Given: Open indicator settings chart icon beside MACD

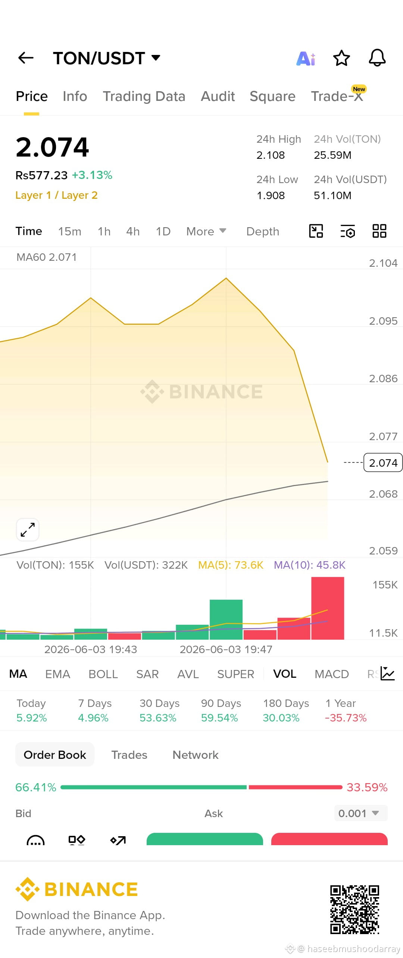Looking at the screenshot, I should (x=387, y=673).
